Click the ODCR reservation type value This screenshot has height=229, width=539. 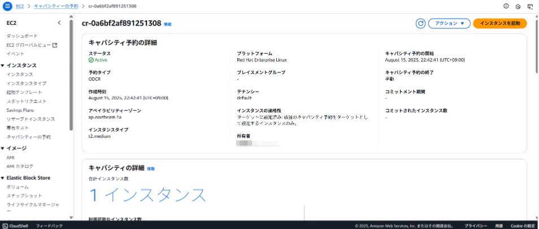coord(94,79)
